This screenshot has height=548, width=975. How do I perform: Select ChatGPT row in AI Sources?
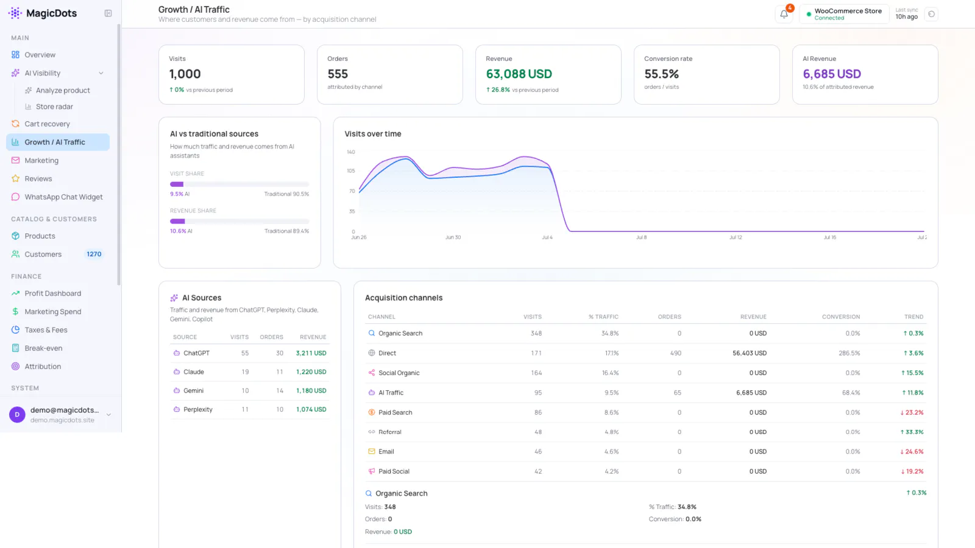coord(250,353)
